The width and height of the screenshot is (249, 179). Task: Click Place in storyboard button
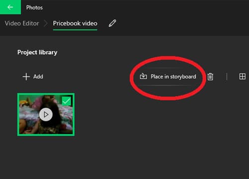point(168,77)
